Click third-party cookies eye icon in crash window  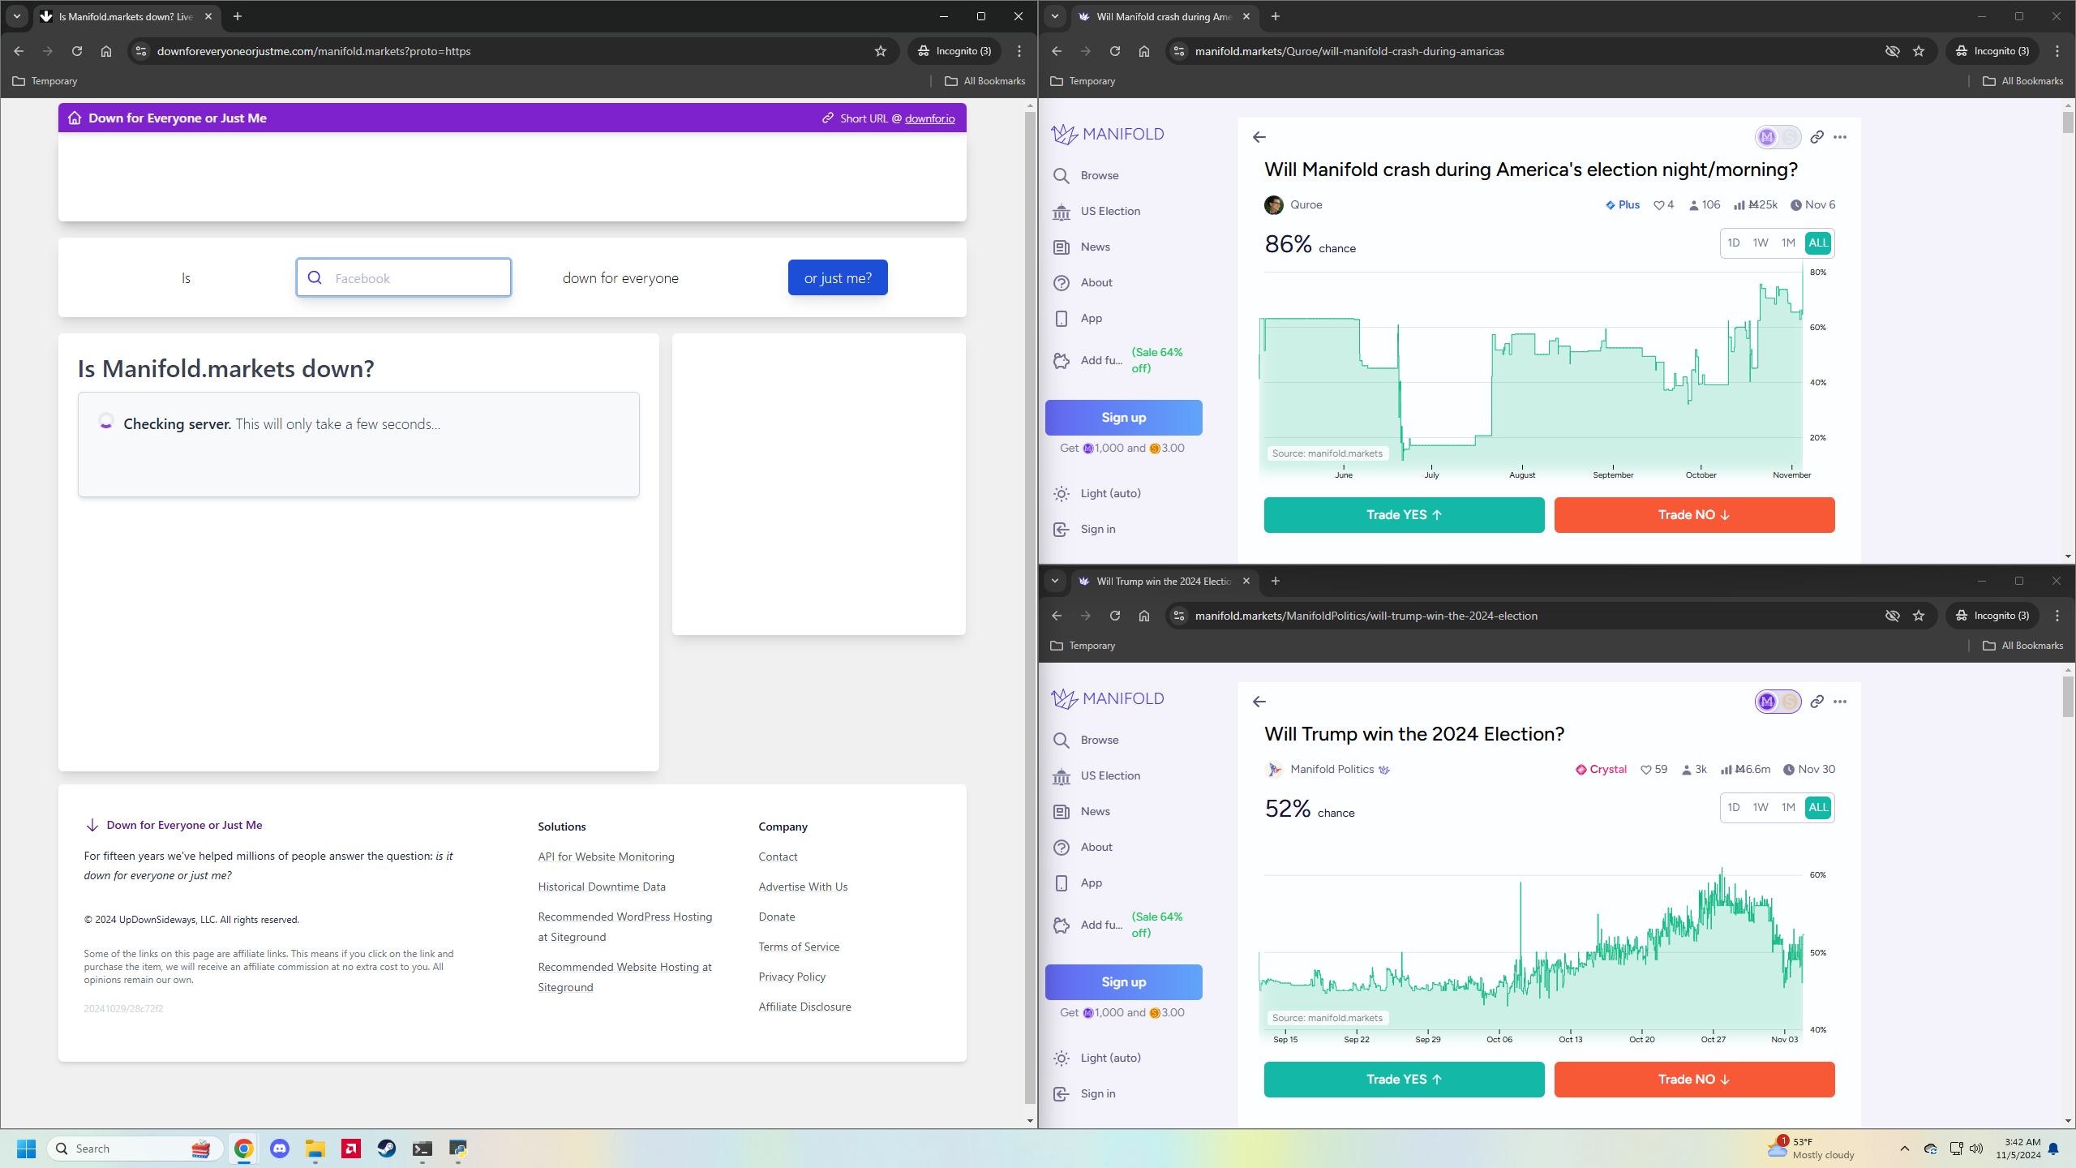point(1893,51)
